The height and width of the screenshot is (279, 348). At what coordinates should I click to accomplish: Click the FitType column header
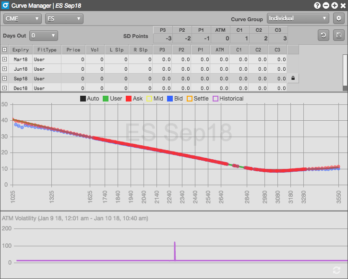(x=48, y=50)
